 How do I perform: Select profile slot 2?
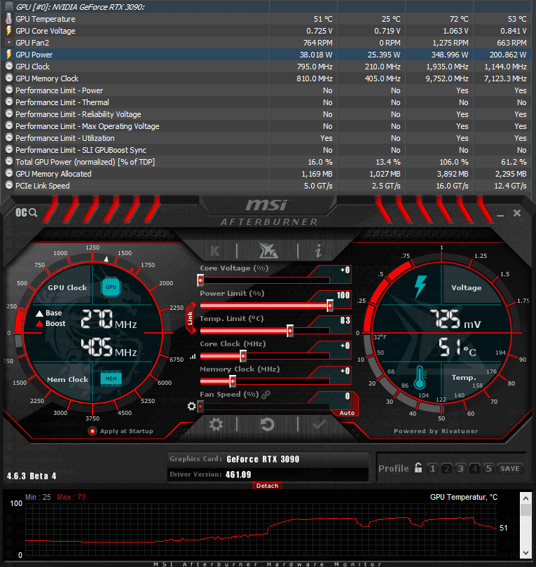pos(447,468)
